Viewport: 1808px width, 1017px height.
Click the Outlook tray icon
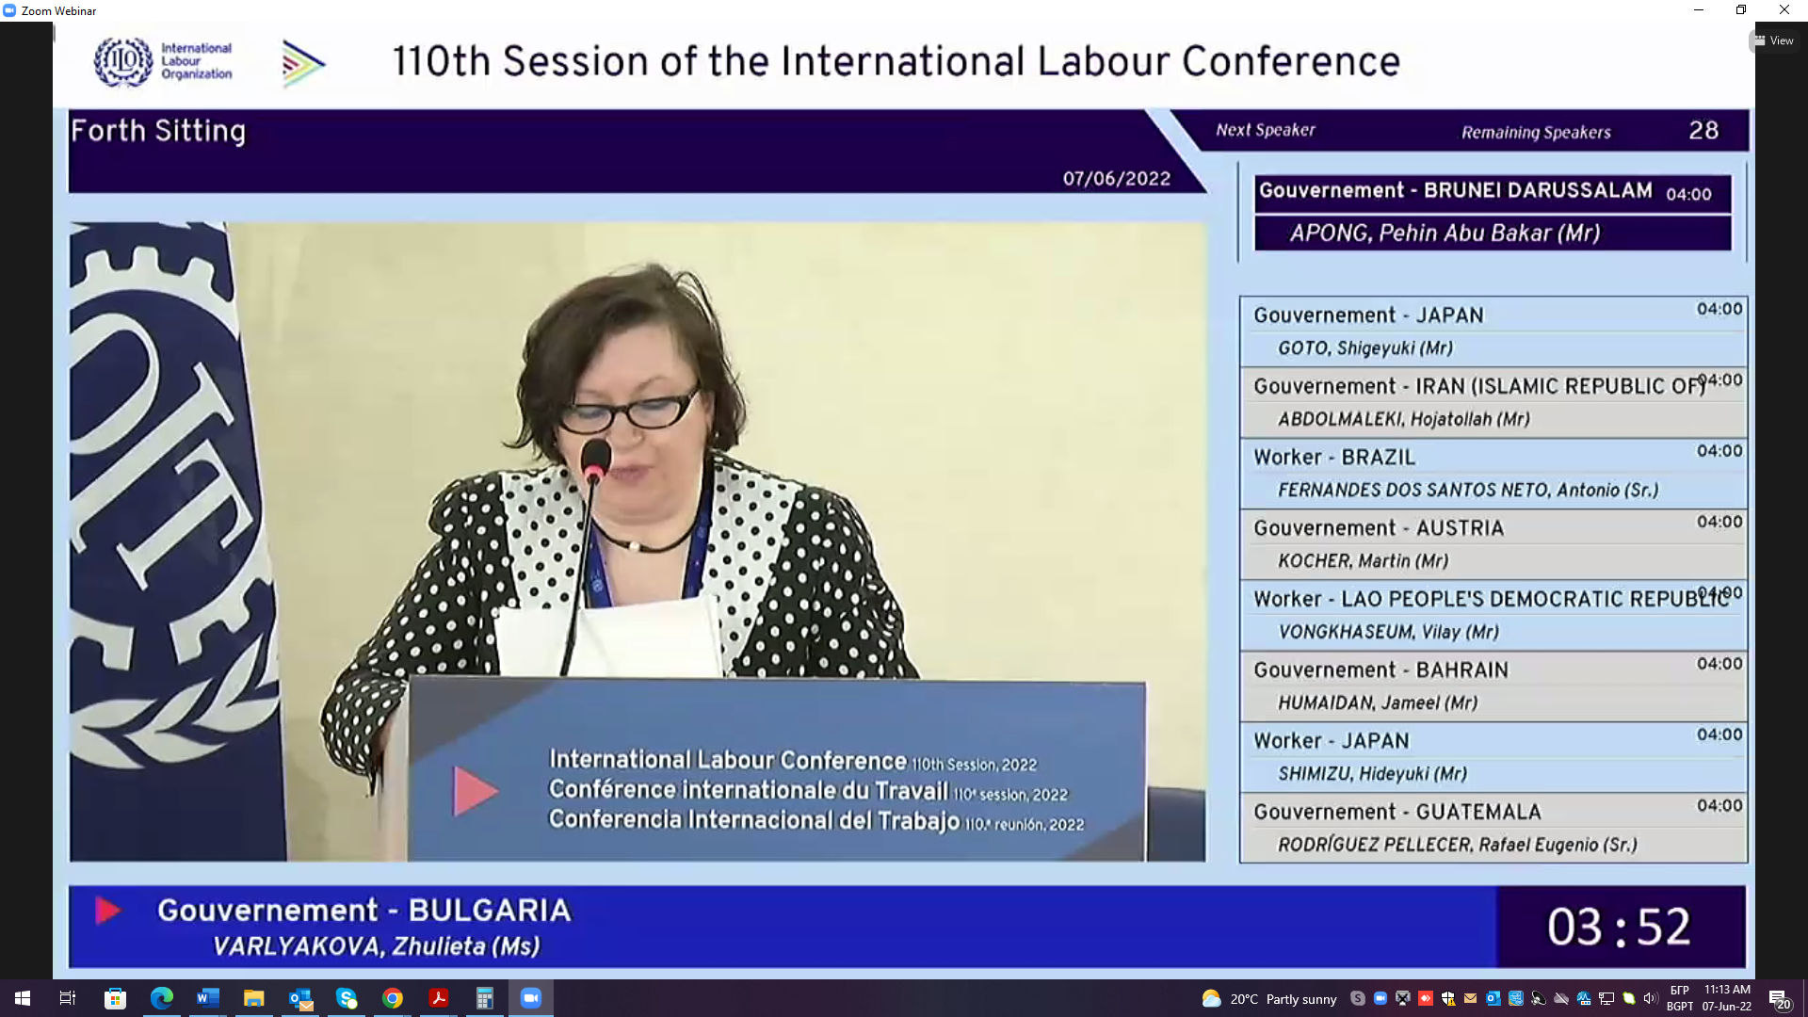(x=1493, y=998)
